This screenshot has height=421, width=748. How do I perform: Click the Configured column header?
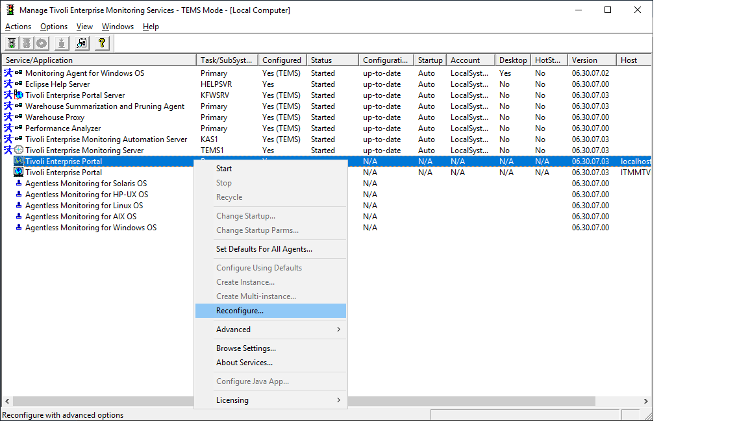point(282,60)
